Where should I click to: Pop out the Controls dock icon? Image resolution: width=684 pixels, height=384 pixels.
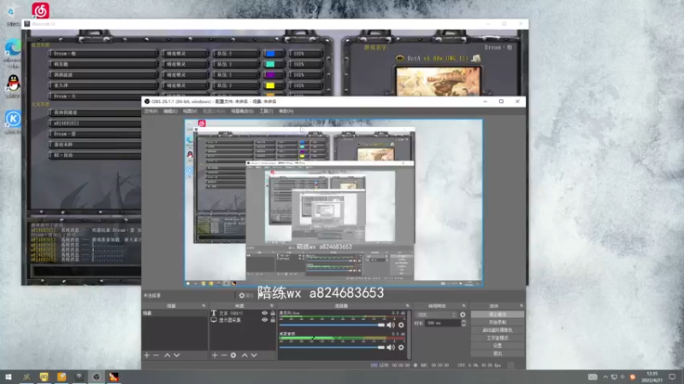521,305
